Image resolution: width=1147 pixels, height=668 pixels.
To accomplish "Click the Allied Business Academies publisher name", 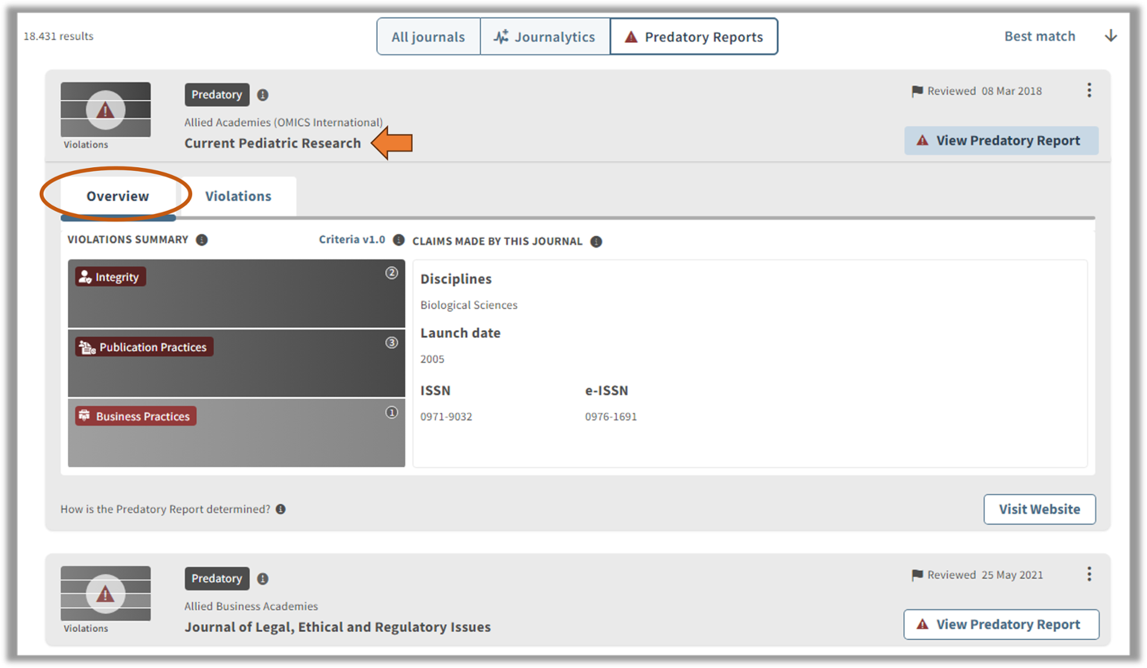I will pyautogui.click(x=251, y=606).
